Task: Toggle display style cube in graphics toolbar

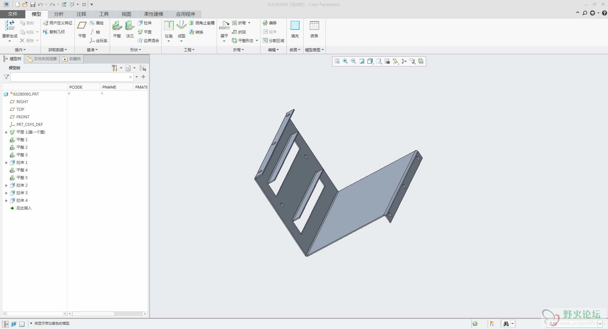Action: coord(370,61)
